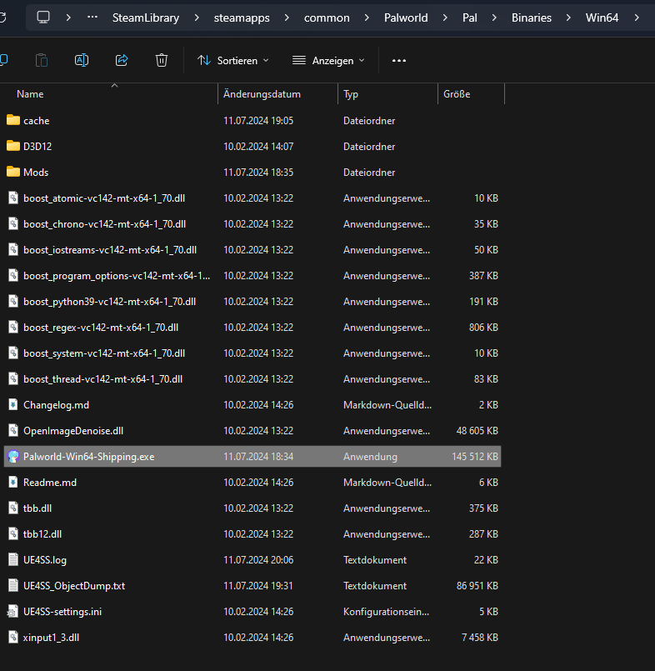
Task: Go to steamapps in breadcrumb
Action: click(242, 18)
